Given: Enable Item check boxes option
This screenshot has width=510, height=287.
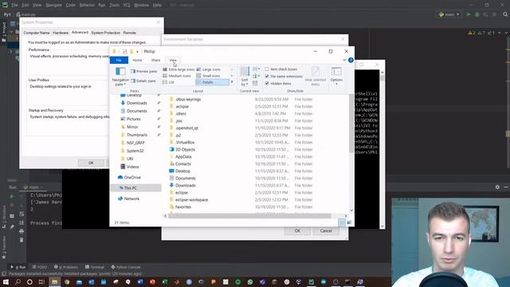Looking at the screenshot, I should point(267,69).
